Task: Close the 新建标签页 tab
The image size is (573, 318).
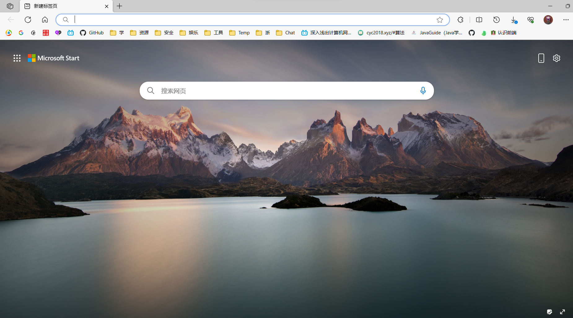Action: point(107,6)
